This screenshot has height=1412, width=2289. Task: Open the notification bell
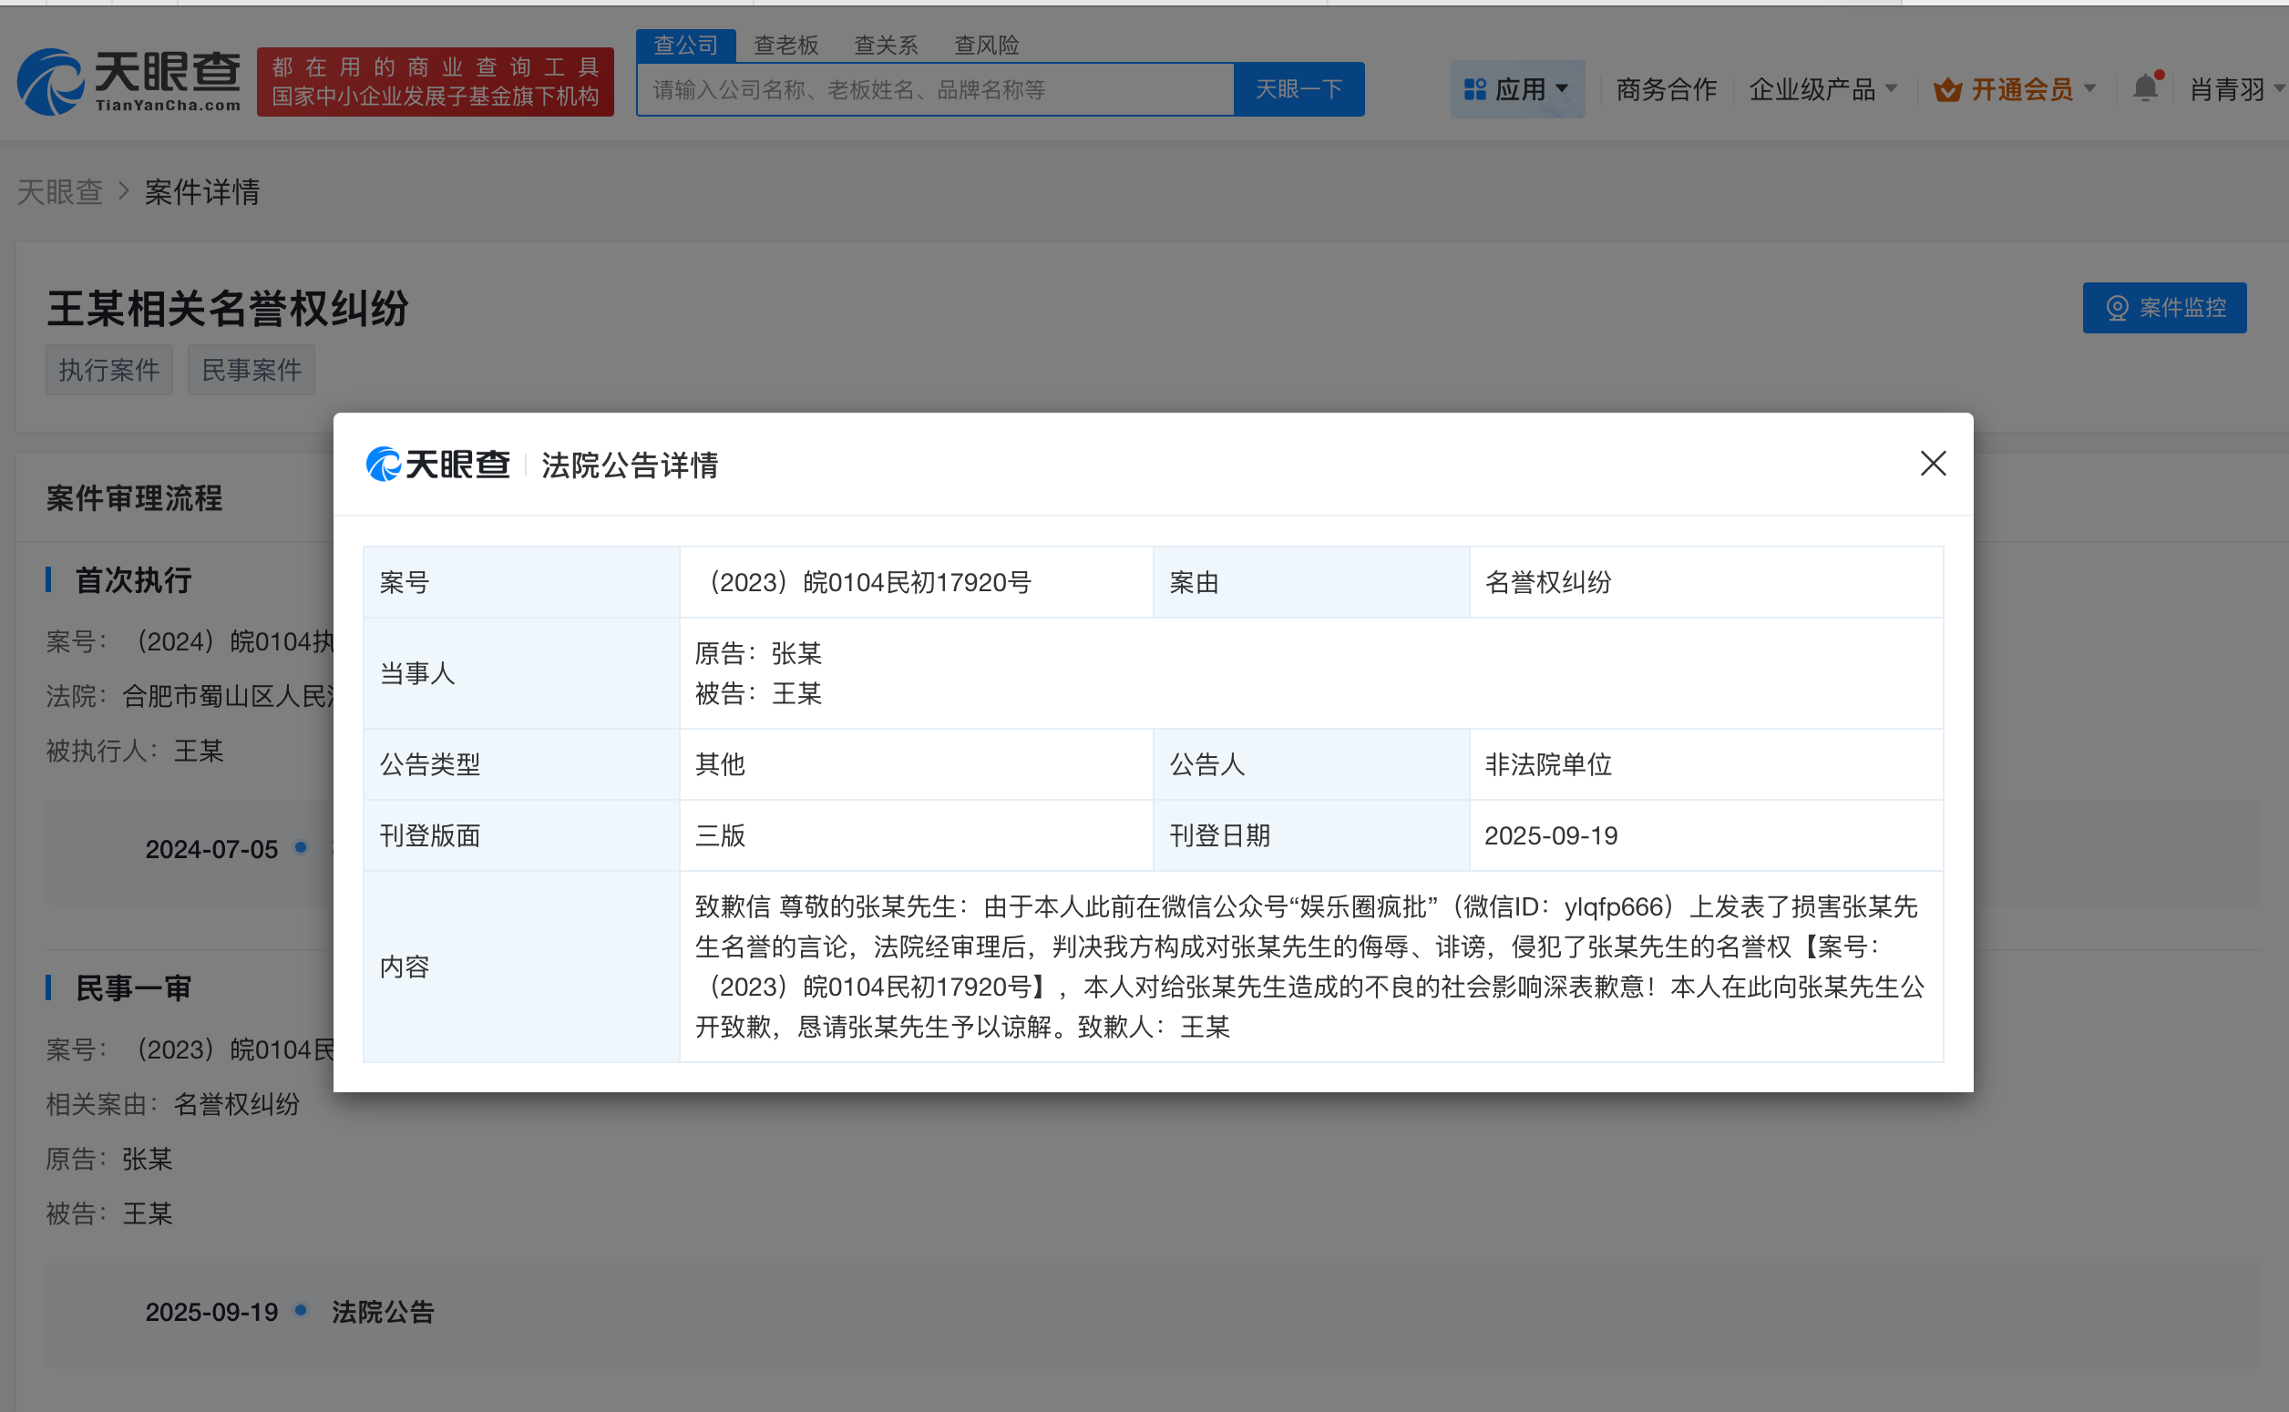point(2145,88)
